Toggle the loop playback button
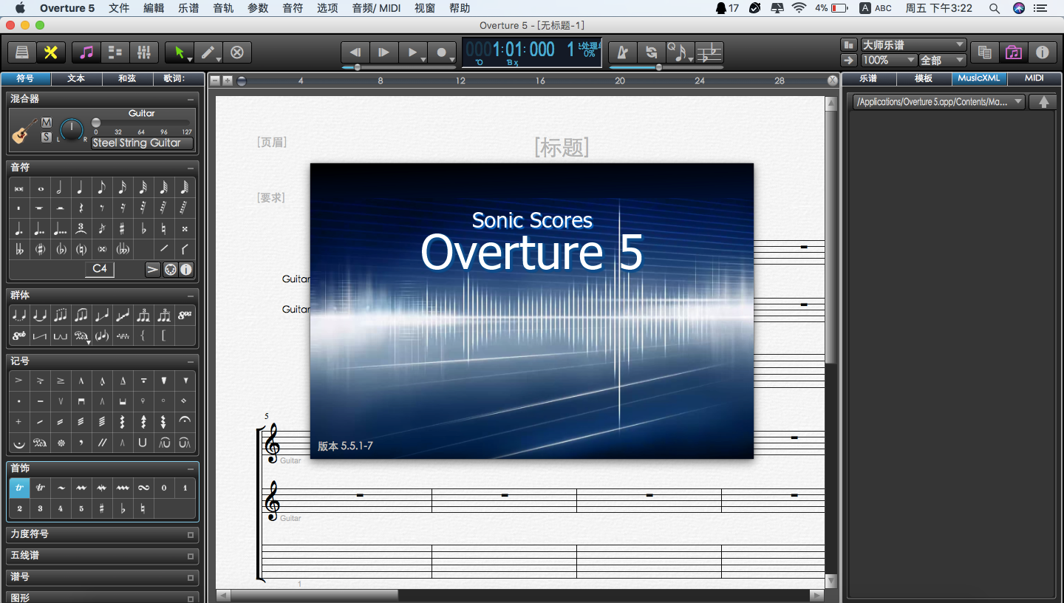The width and height of the screenshot is (1064, 603). [651, 52]
